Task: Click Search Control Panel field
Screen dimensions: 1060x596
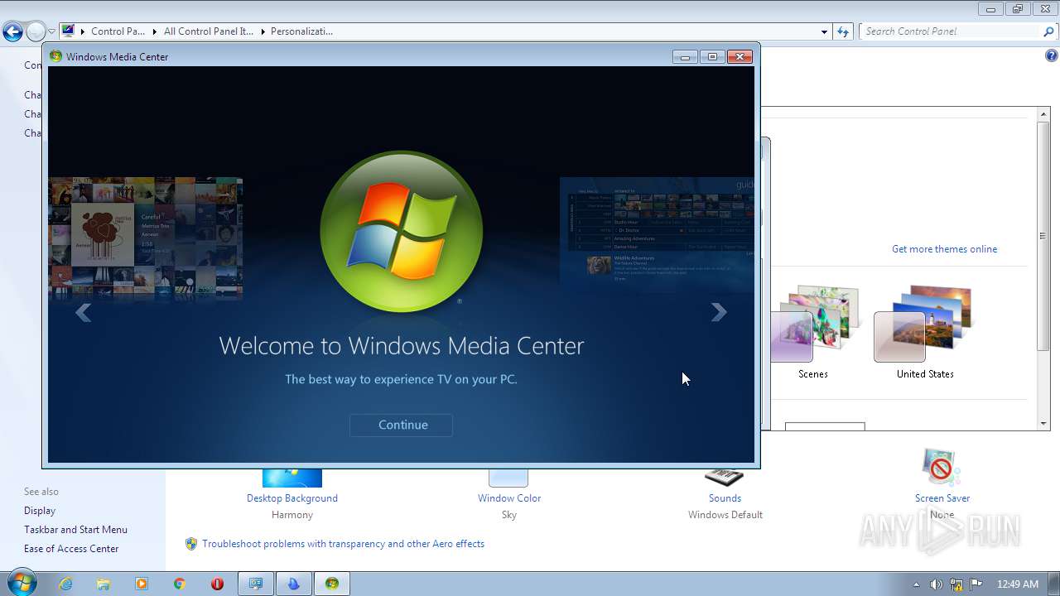Action: (951, 31)
